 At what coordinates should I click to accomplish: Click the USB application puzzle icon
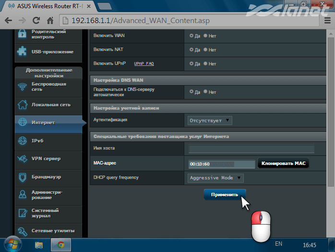click(x=22, y=51)
